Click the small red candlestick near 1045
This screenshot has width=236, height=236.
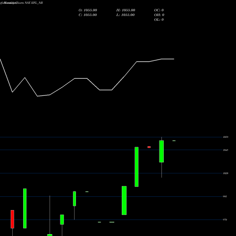[x=149, y=147]
